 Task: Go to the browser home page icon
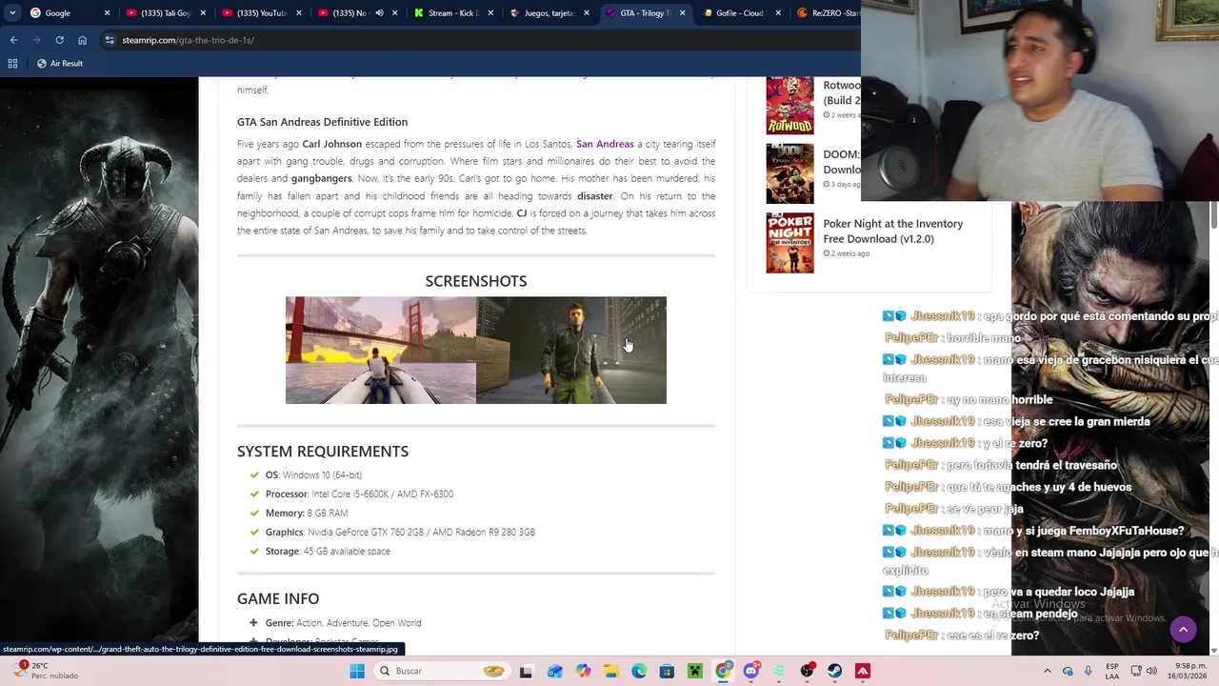(82, 40)
